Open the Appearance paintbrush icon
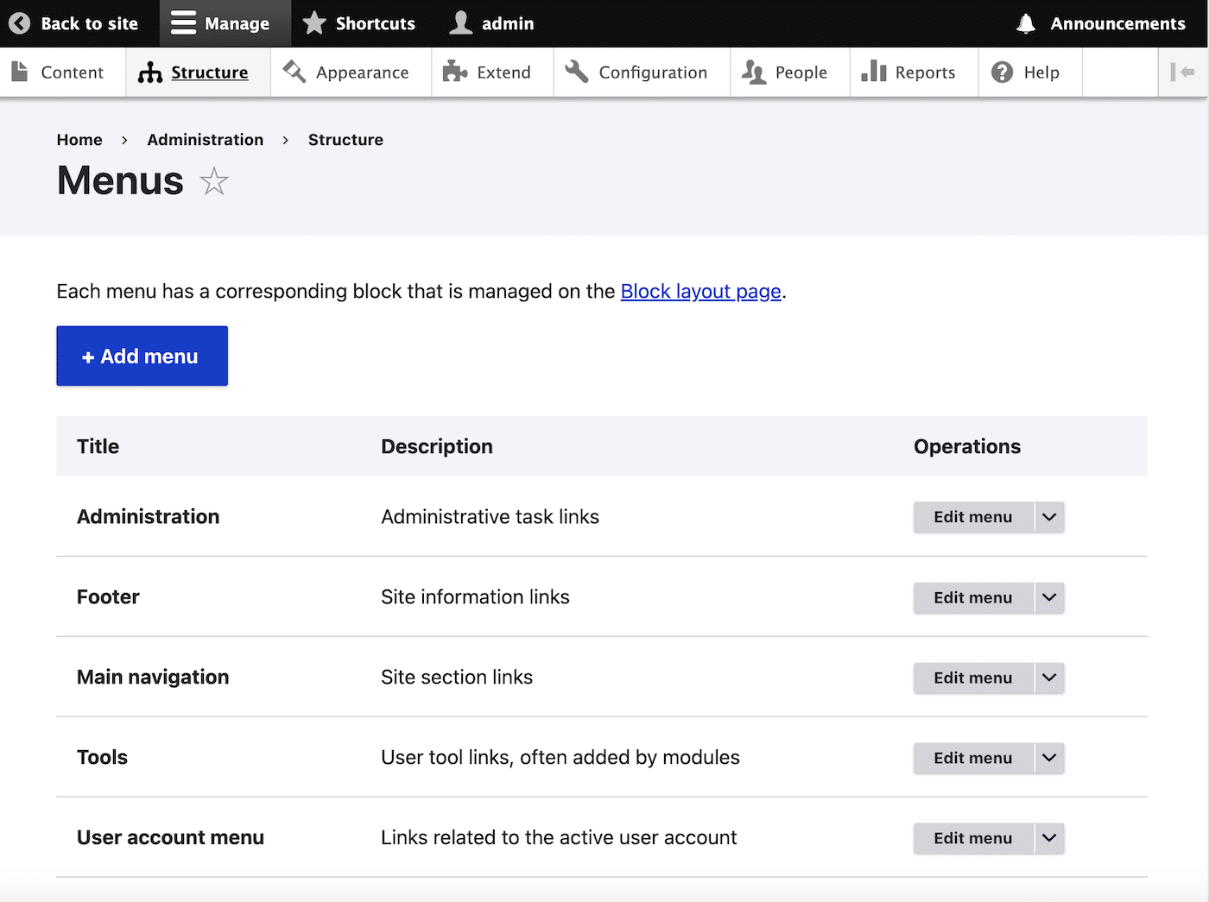Viewport: 1209px width, 902px height. pyautogui.click(x=294, y=73)
